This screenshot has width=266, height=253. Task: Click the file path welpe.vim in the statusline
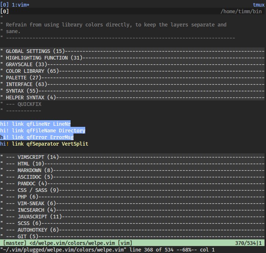[x=72, y=243]
